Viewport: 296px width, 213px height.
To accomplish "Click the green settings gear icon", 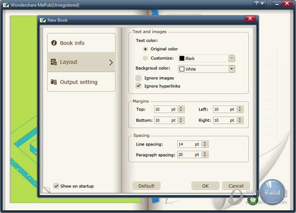I will 253,200.
